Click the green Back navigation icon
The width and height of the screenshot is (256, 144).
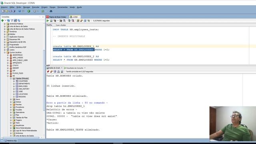(29, 11)
